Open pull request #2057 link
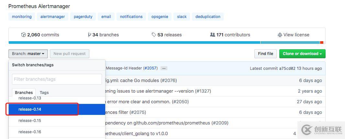The width and height of the screenshot is (345, 139). click(150, 68)
